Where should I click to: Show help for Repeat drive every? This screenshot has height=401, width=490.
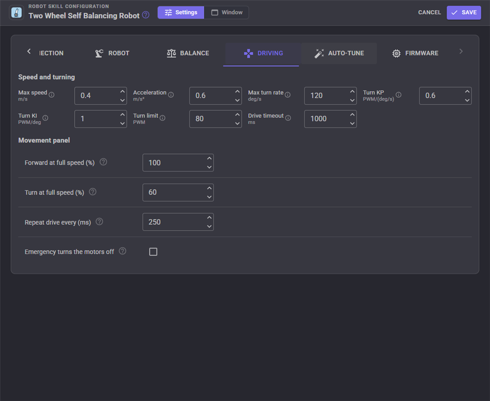pyautogui.click(x=99, y=222)
